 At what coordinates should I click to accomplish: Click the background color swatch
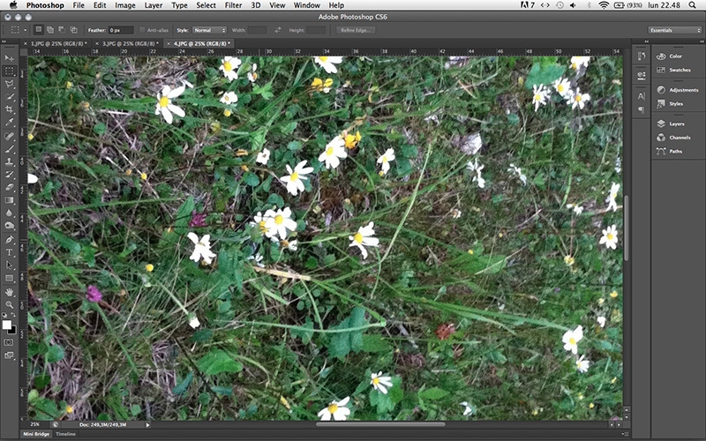click(13, 331)
